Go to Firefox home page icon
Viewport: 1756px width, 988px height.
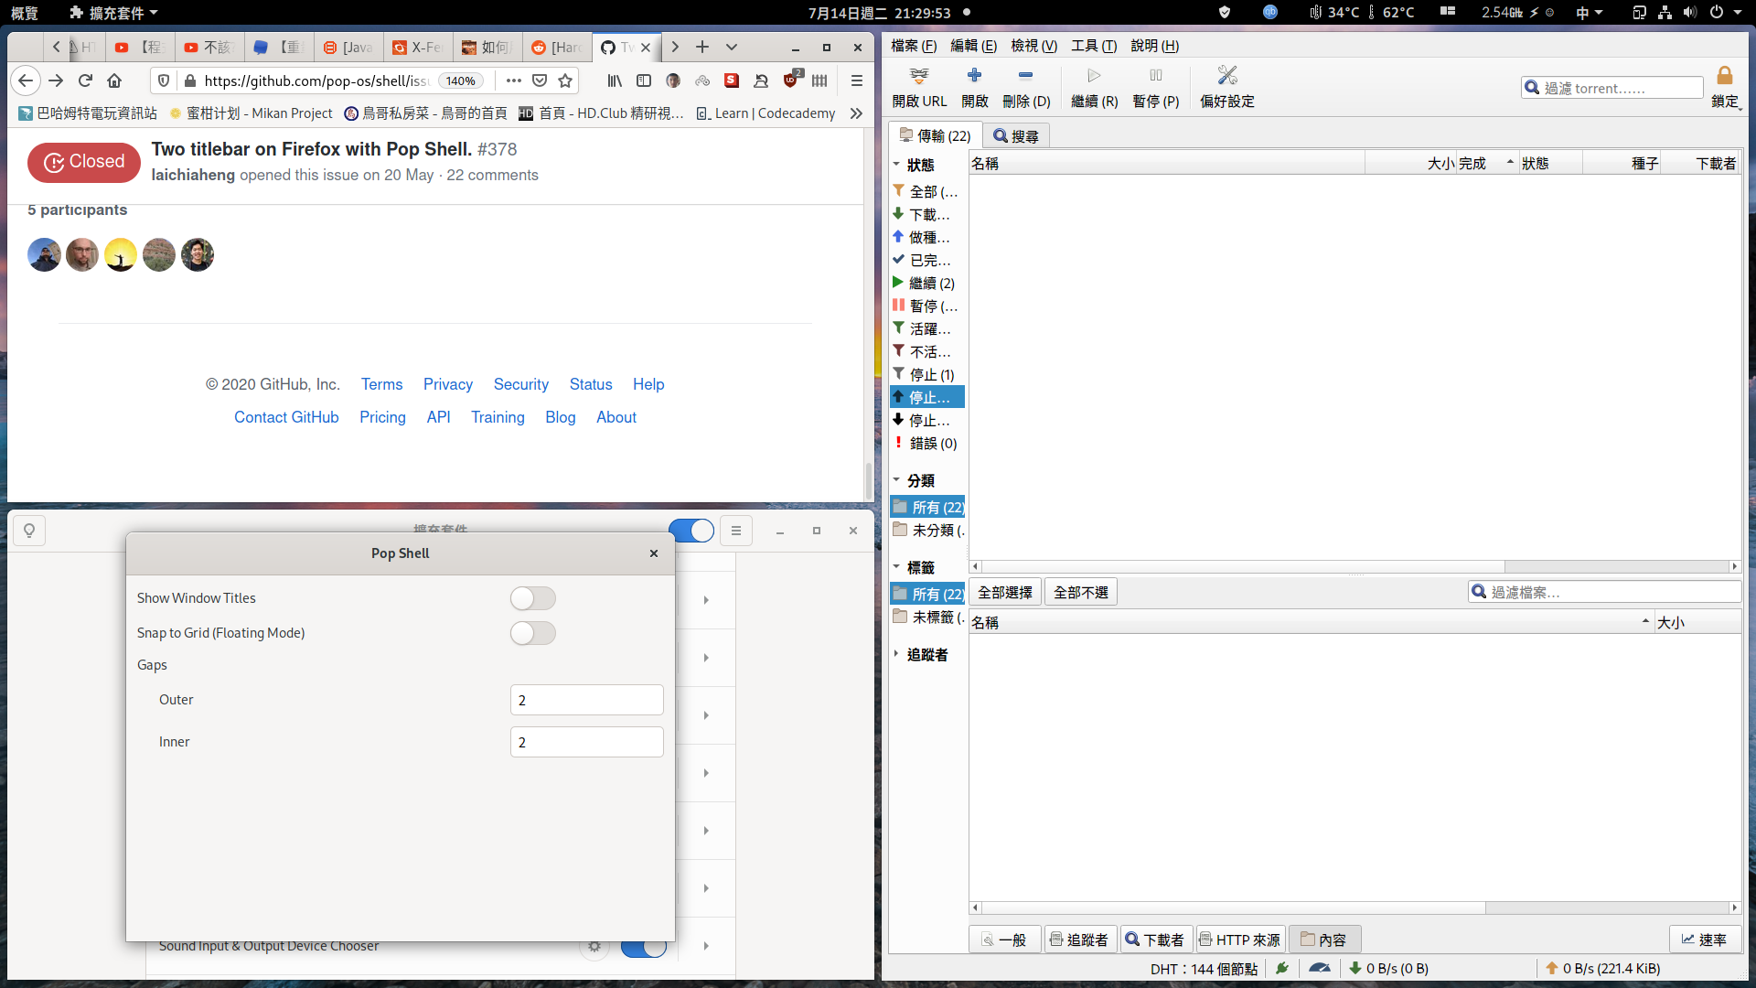pyautogui.click(x=114, y=81)
